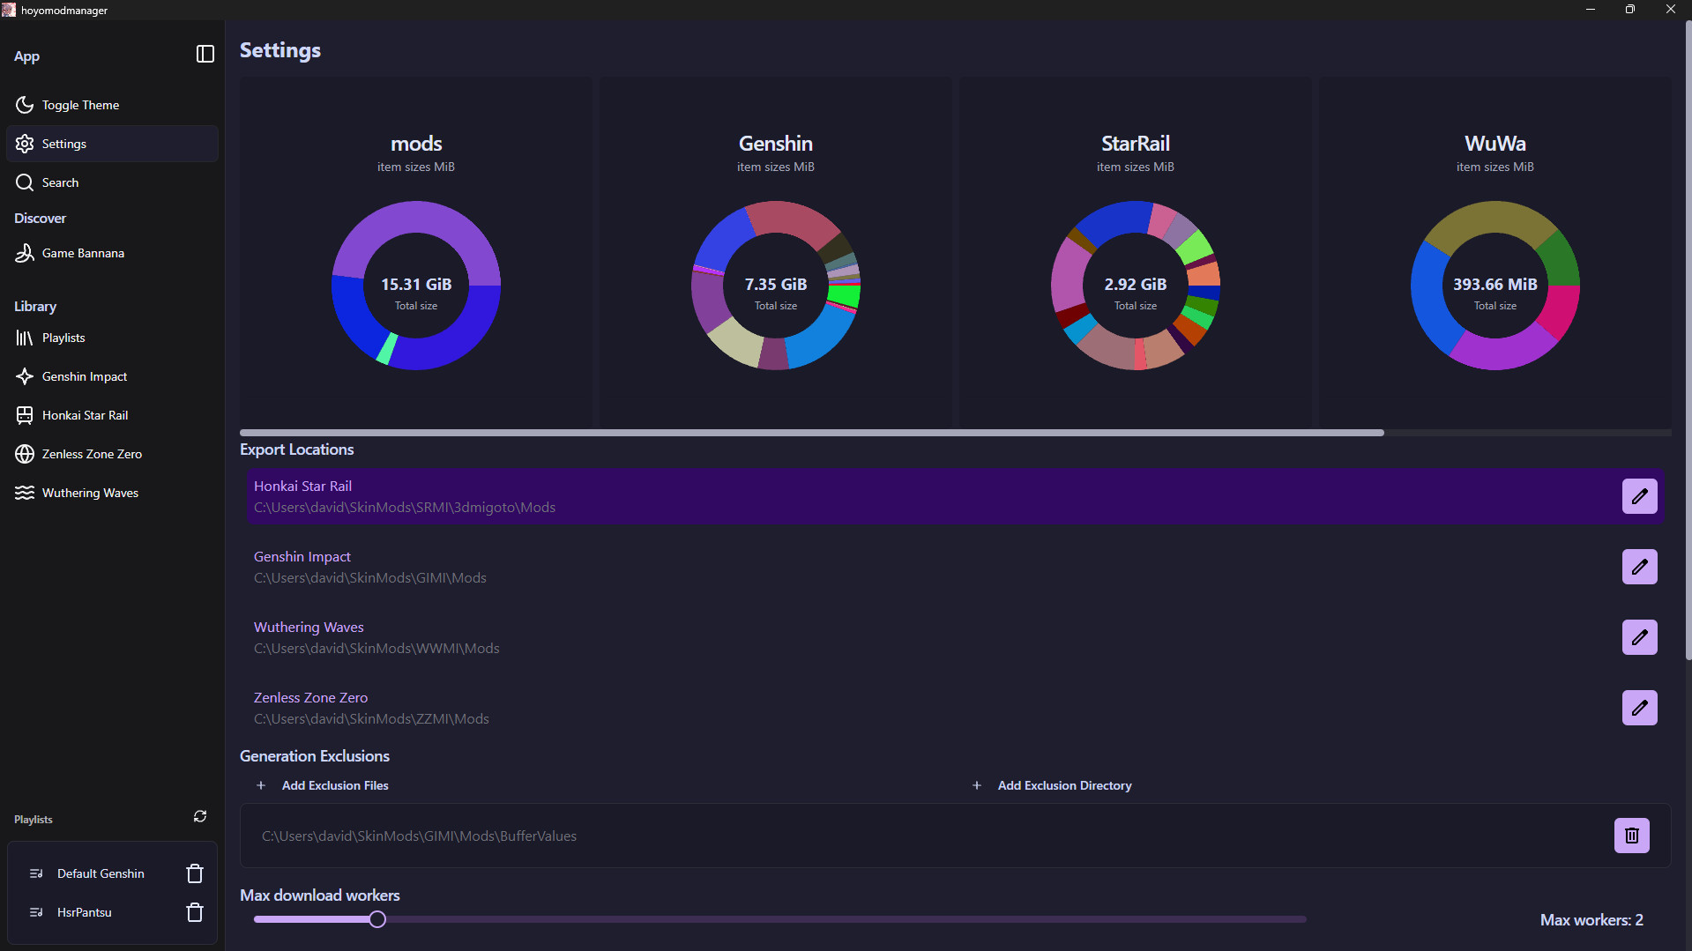
Task: Delete the Default Genshin playlist
Action: coord(195,873)
